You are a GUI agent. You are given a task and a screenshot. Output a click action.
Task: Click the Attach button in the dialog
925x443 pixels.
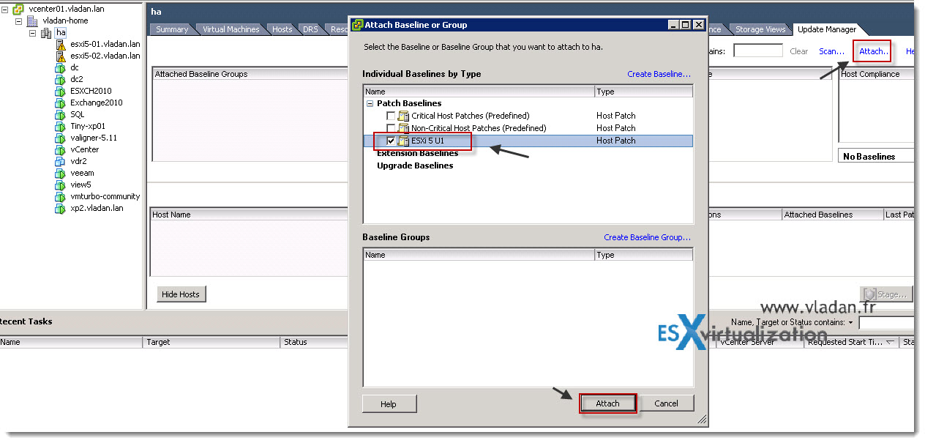pos(607,403)
